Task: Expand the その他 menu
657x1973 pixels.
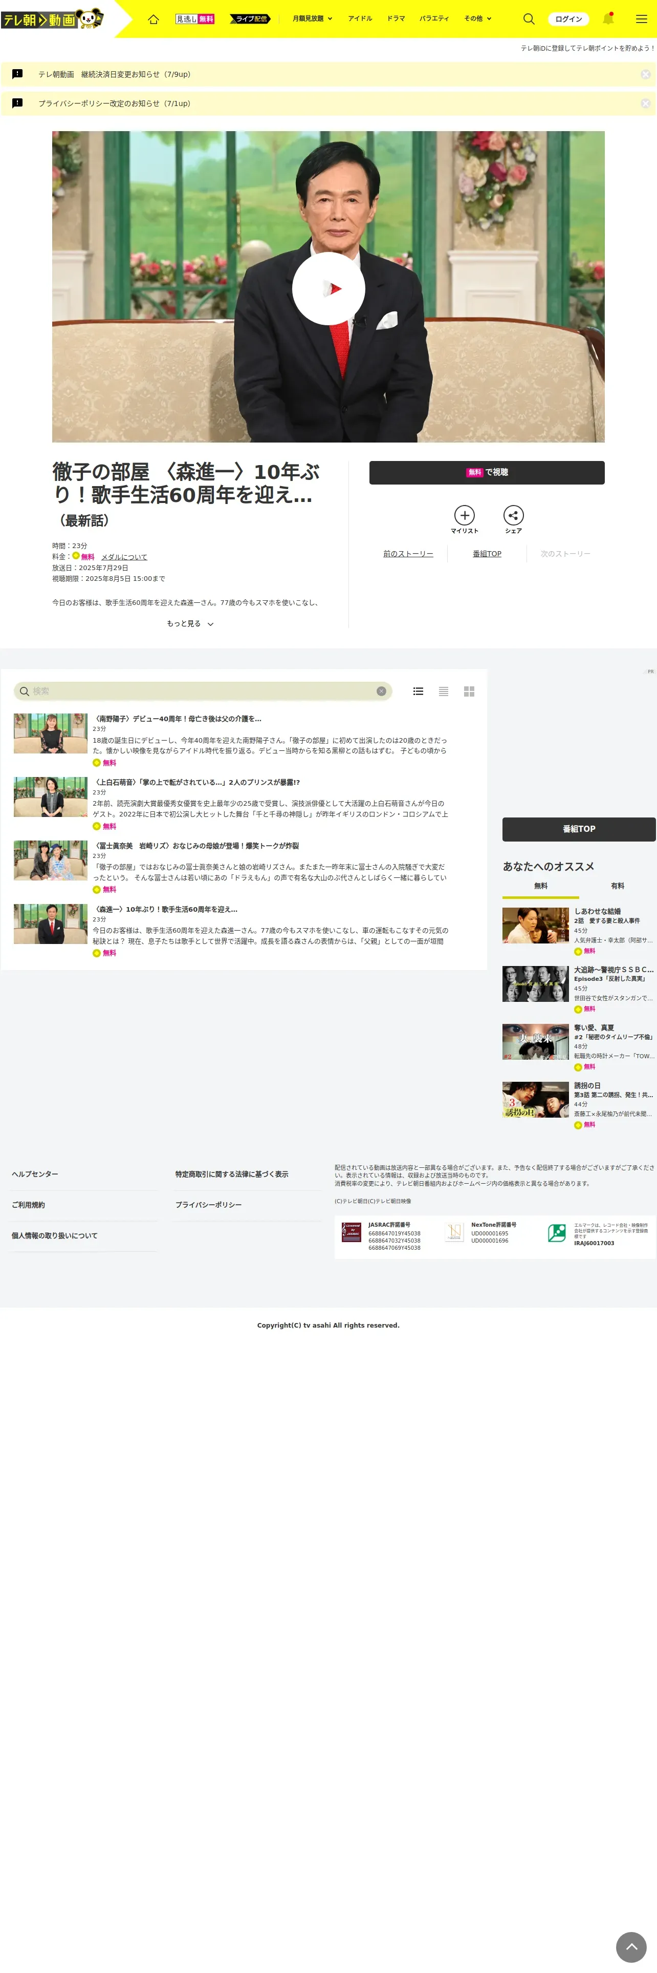Action: pyautogui.click(x=478, y=18)
